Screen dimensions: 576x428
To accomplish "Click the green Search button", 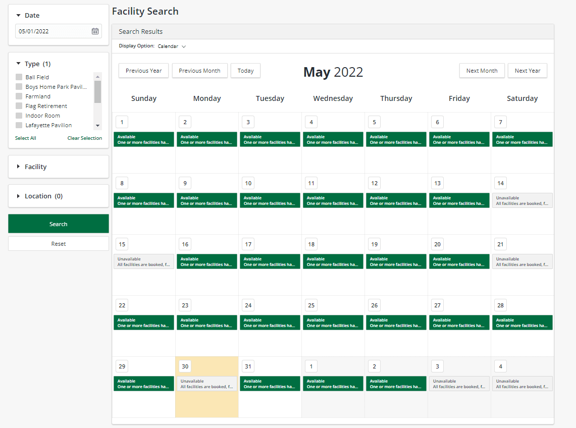I will pos(59,224).
